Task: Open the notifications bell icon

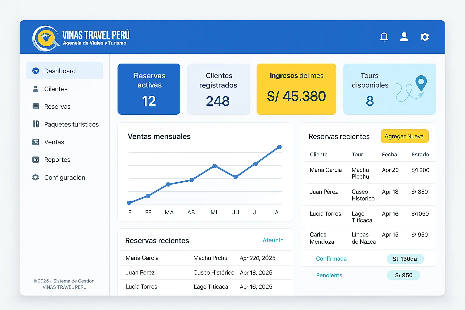Action: pos(384,37)
